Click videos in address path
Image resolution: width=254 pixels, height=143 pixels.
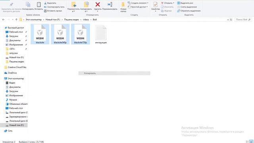click(x=86, y=19)
